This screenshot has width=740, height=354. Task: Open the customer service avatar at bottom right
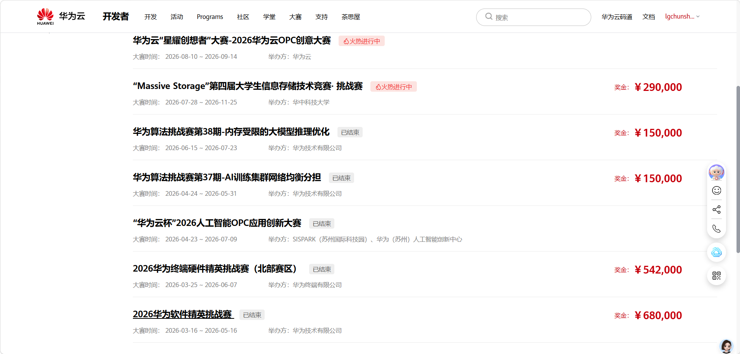[726, 346]
